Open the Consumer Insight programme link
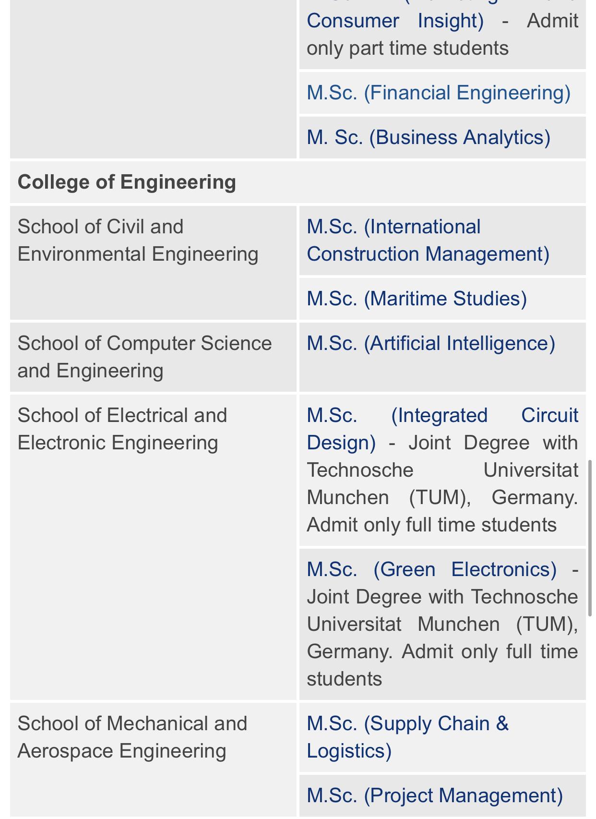 point(394,21)
